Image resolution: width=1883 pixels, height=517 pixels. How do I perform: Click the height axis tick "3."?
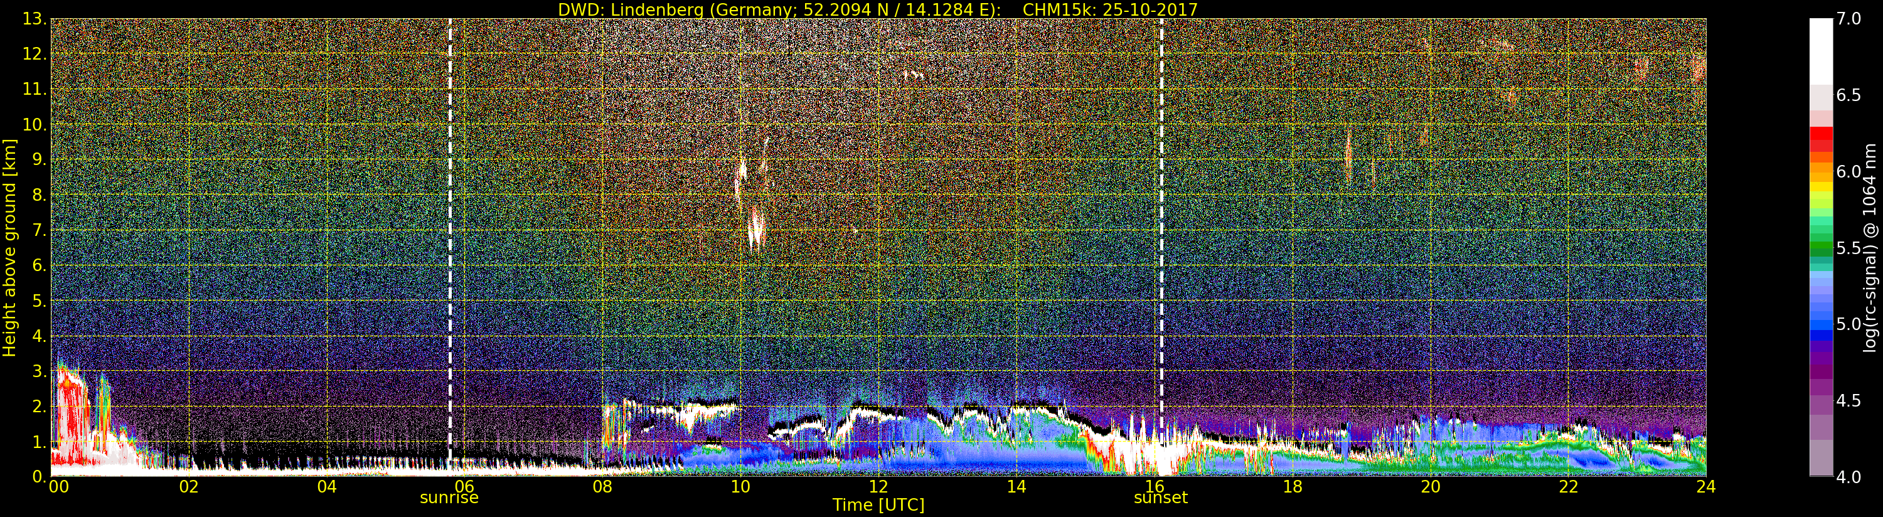coord(40,371)
